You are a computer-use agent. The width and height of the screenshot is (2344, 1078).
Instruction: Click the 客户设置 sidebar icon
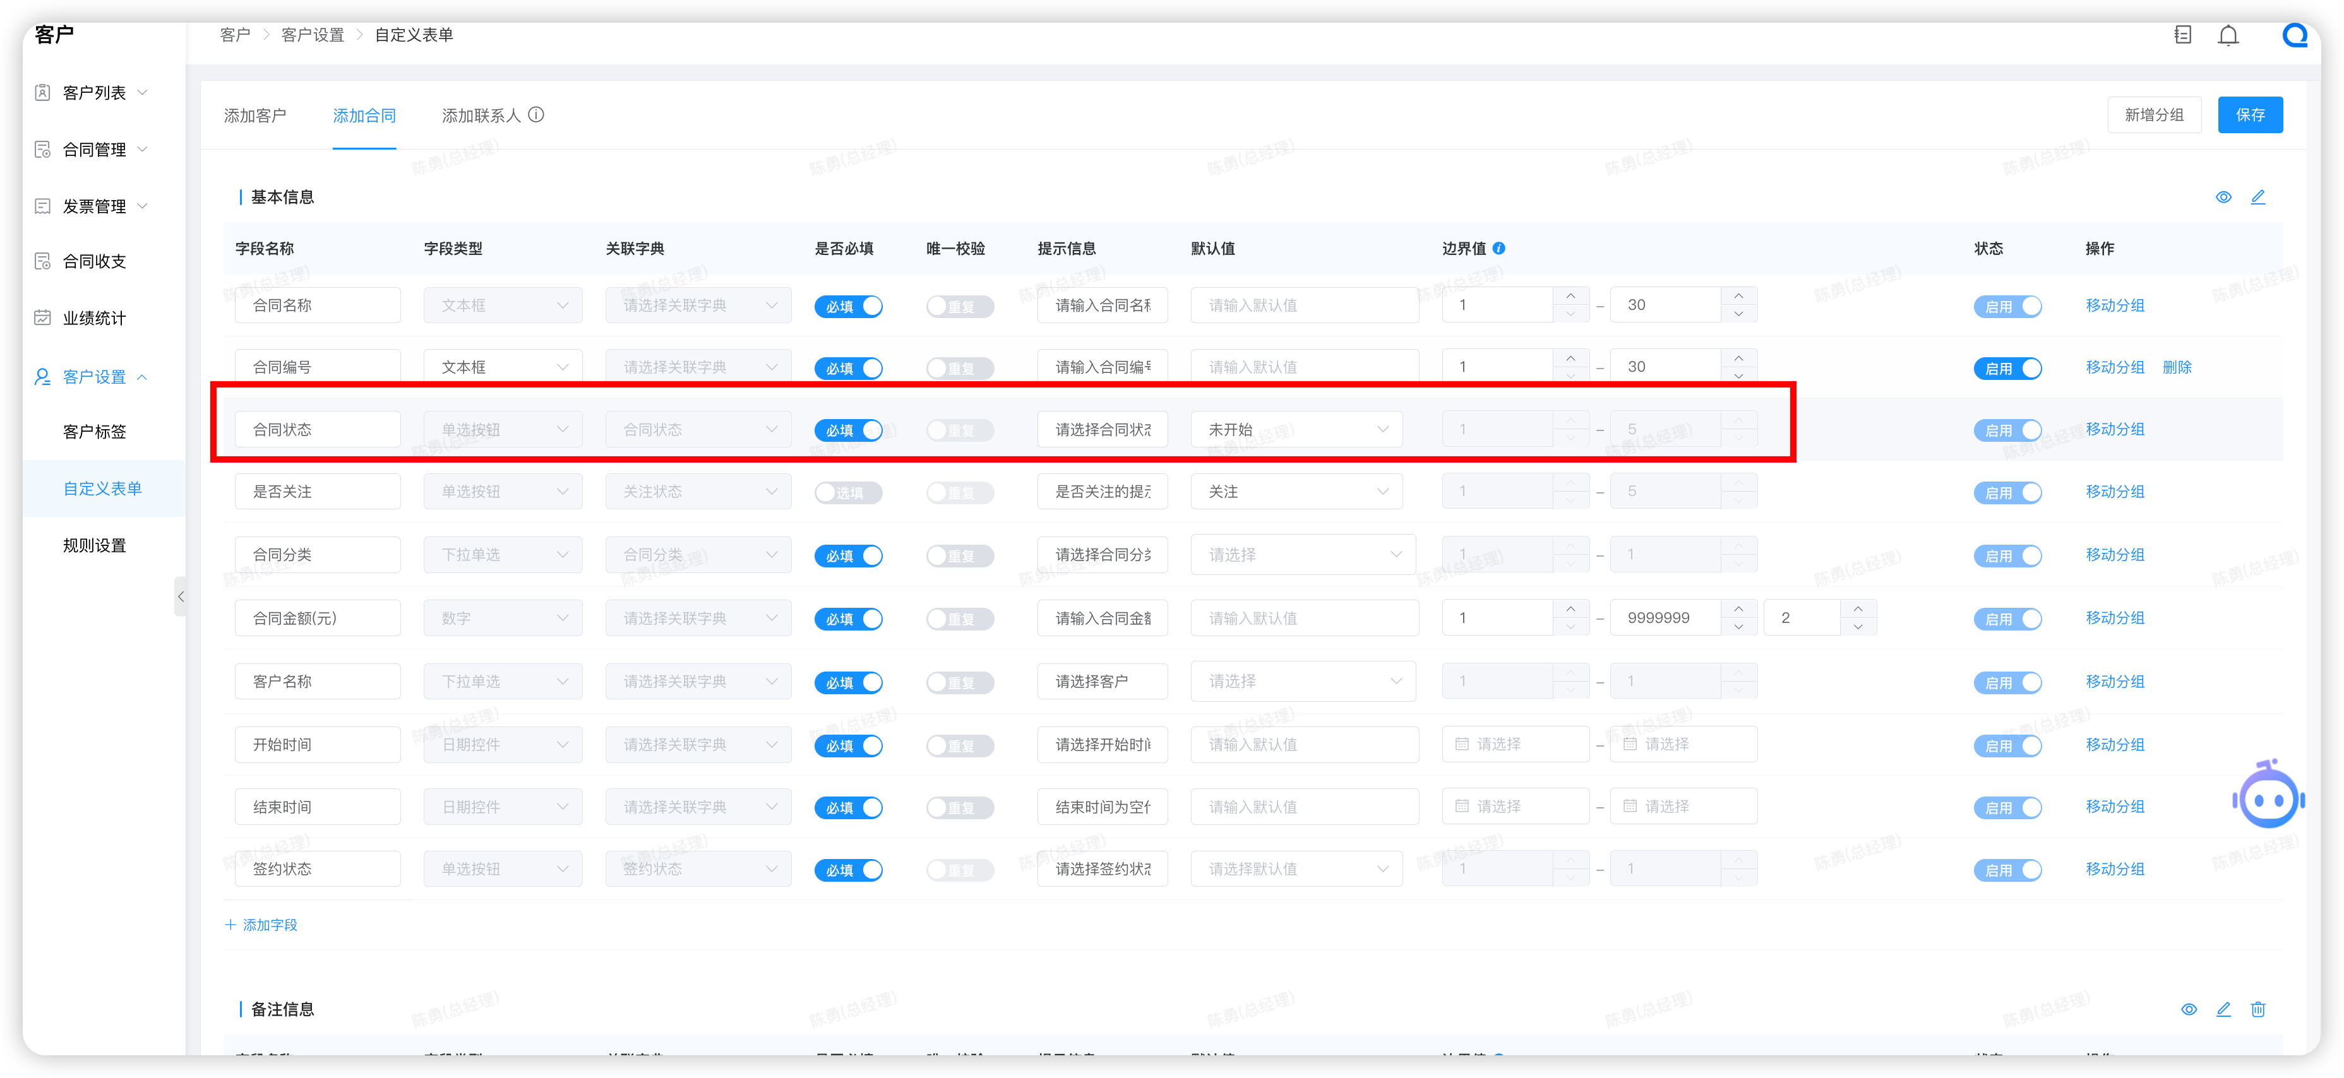[43, 377]
